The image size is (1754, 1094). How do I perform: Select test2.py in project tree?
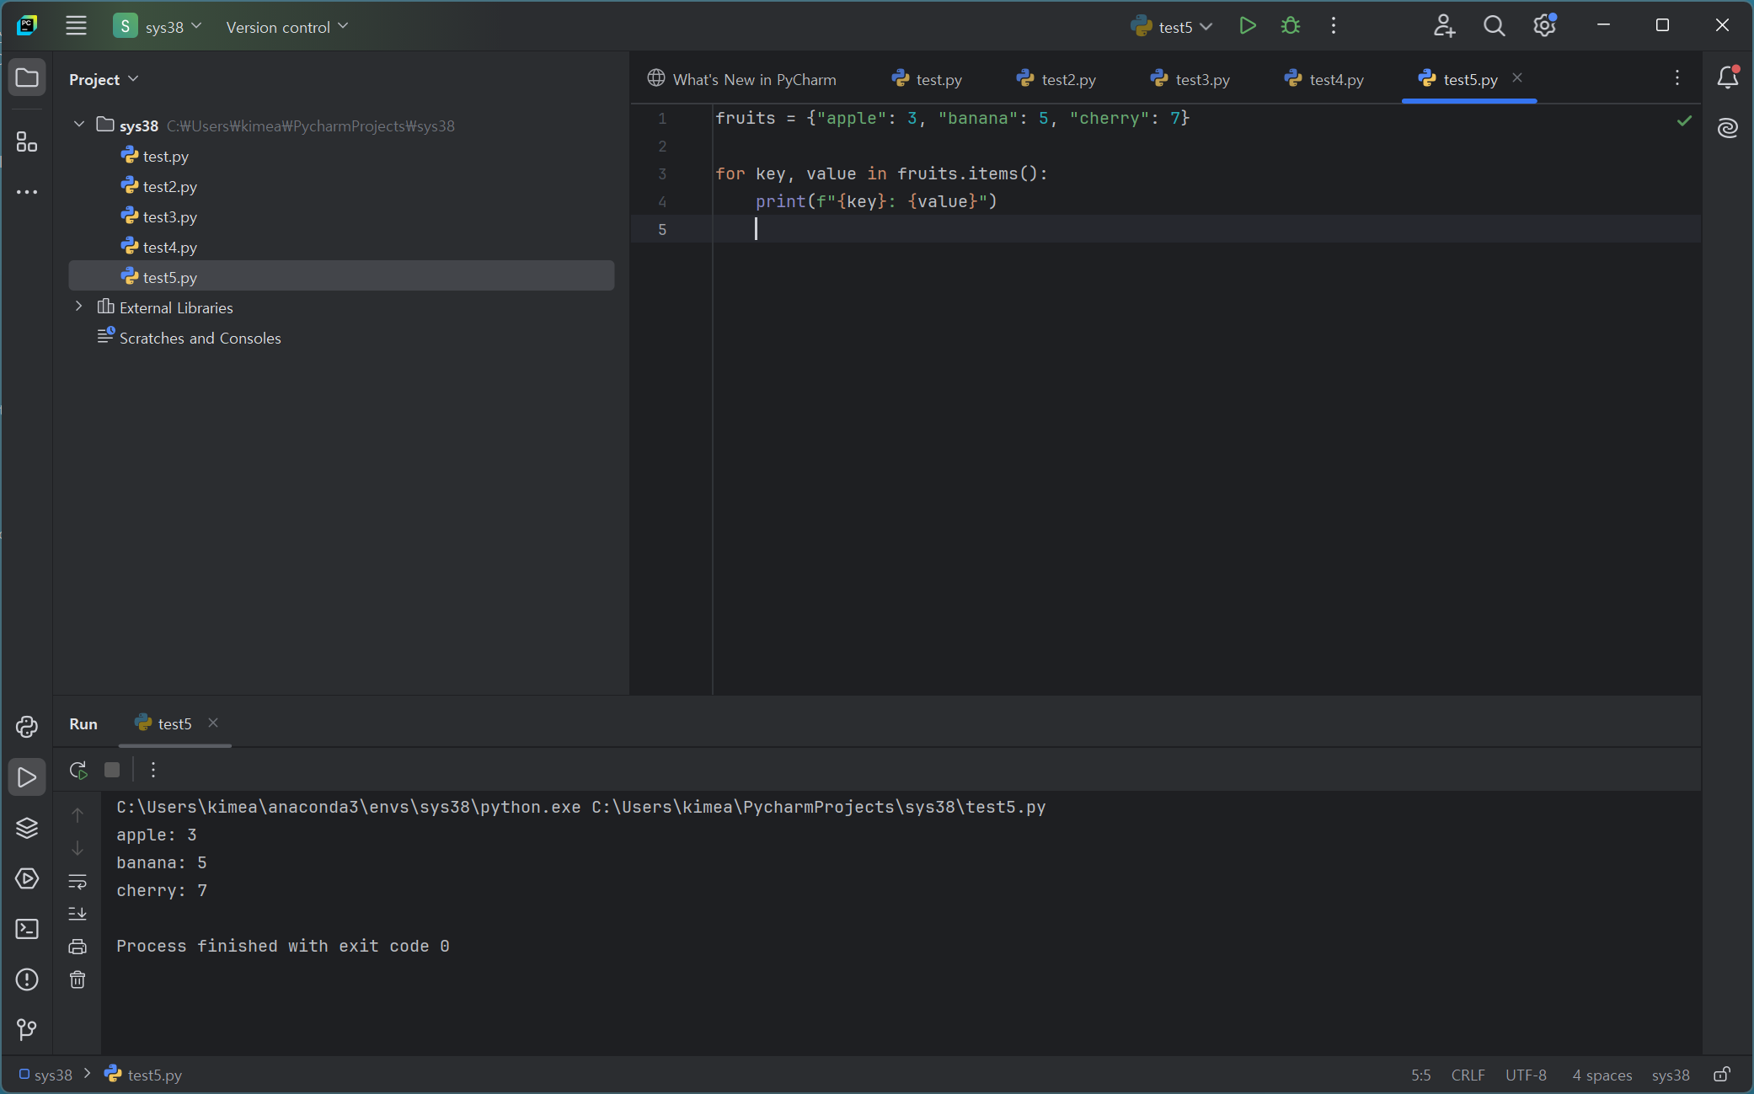click(x=169, y=186)
